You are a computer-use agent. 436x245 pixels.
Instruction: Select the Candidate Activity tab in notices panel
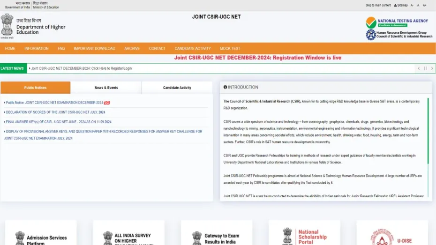(x=177, y=88)
